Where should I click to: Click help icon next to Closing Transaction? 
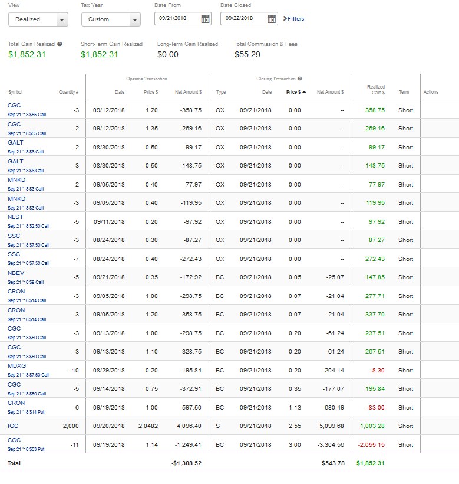(x=300, y=79)
